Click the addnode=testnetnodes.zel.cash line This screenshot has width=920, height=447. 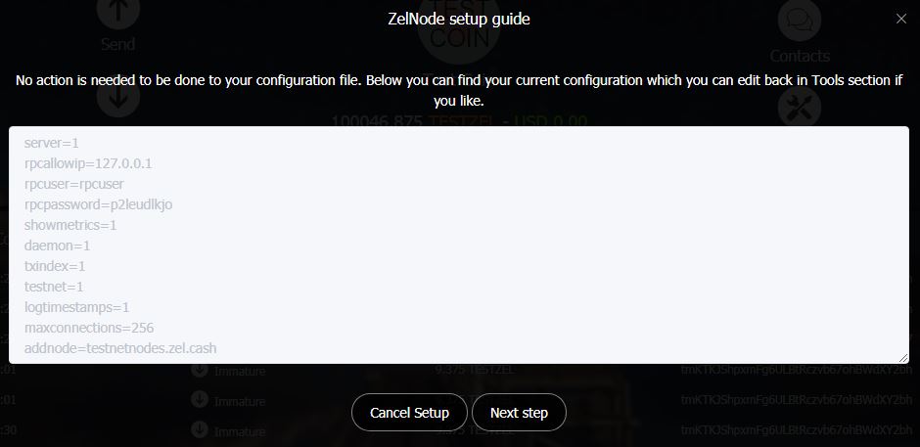pyautogui.click(x=120, y=348)
